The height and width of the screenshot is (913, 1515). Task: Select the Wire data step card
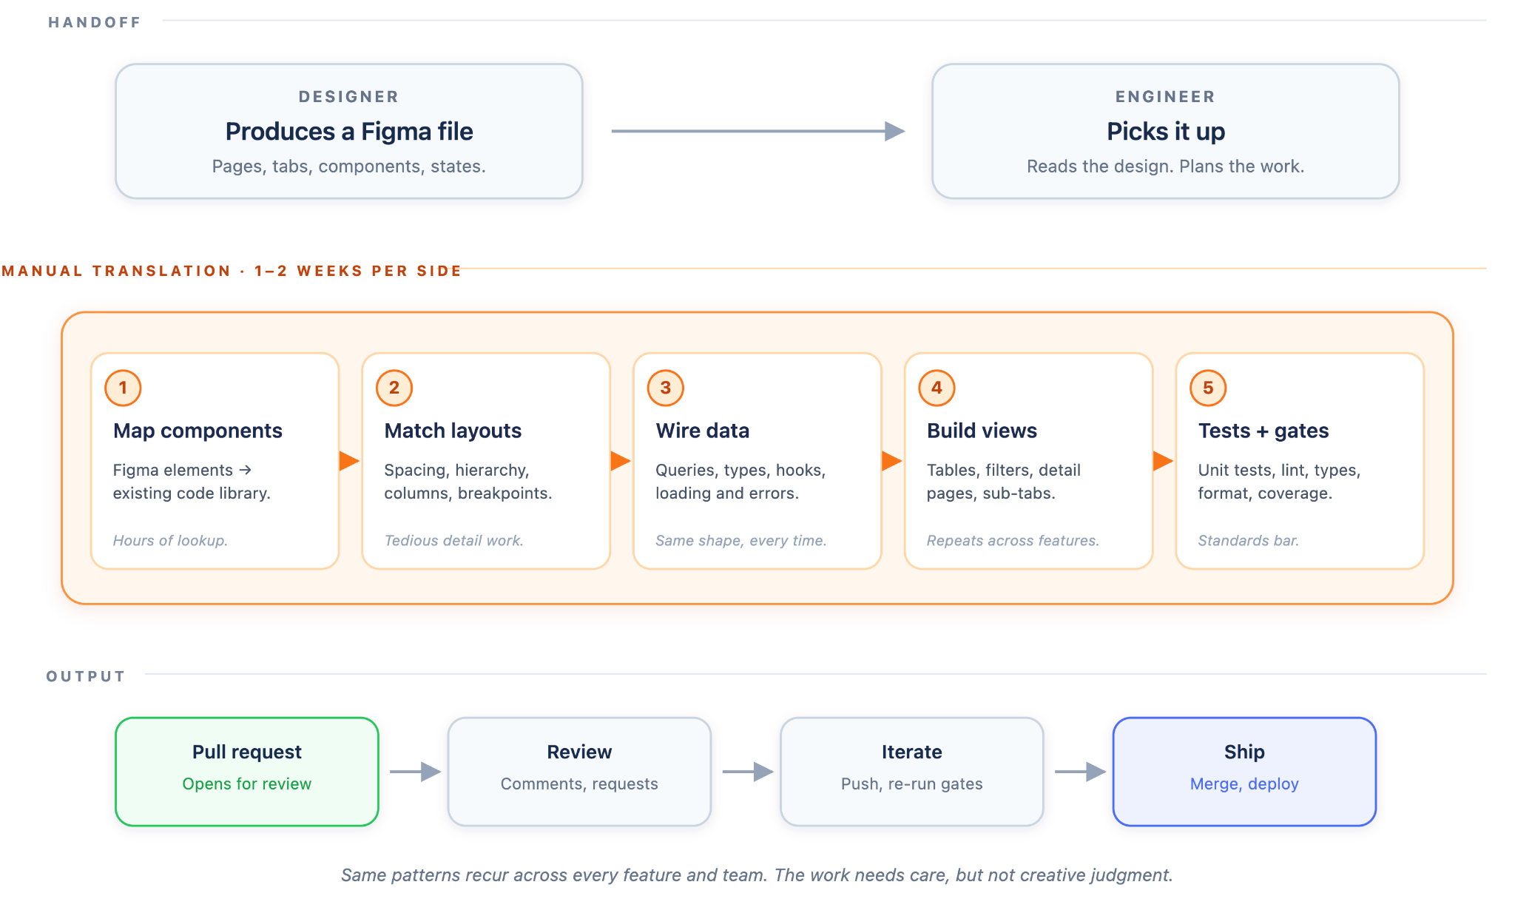point(757,461)
